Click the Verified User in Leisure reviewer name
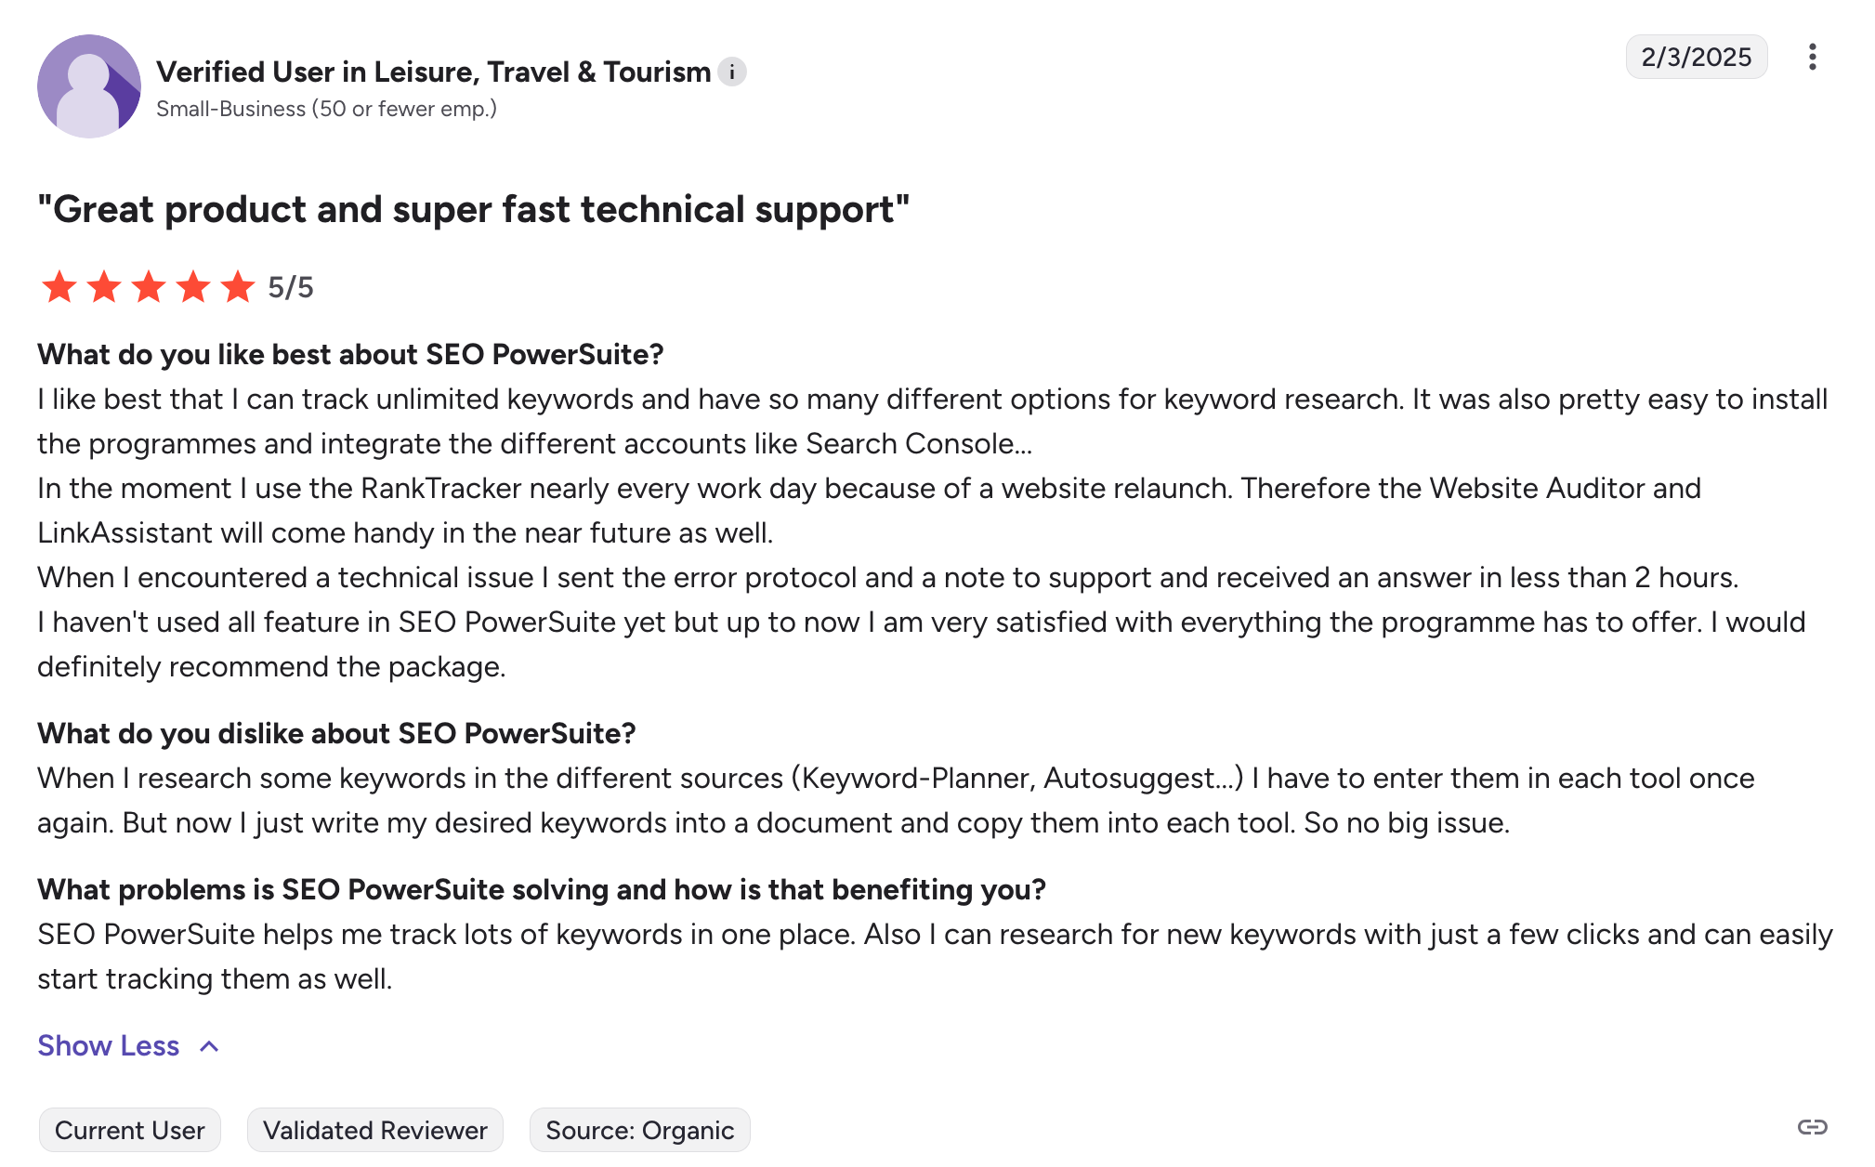1875x1167 pixels. [x=433, y=72]
